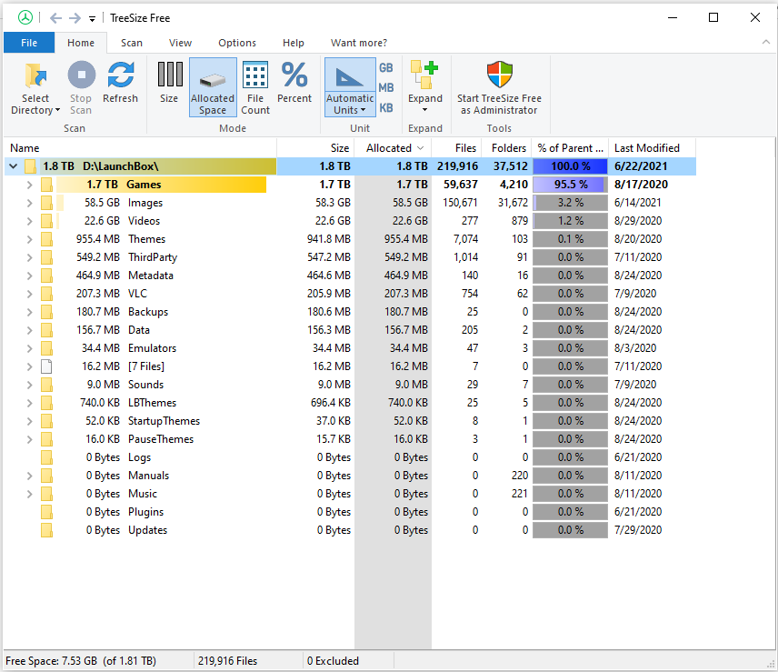Click the Emulators folder icon
778x672 pixels.
point(46,348)
